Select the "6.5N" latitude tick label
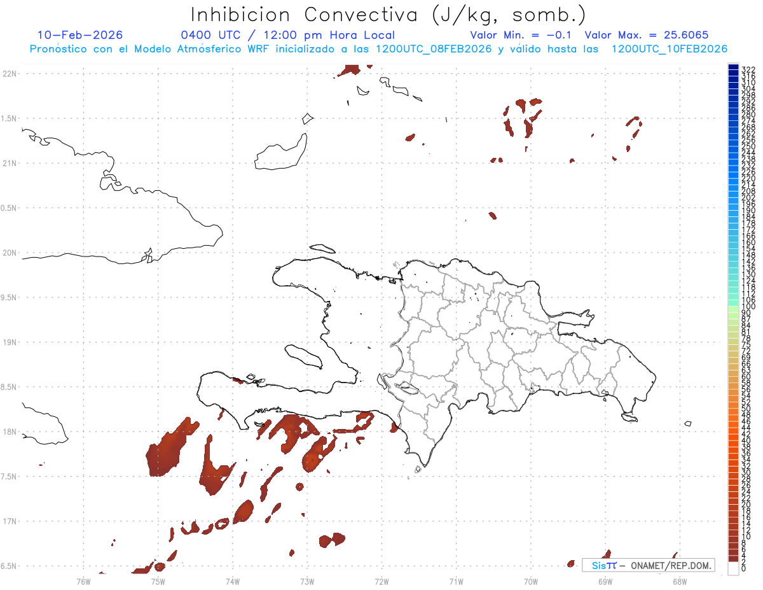Image resolution: width=763 pixels, height=590 pixels. click(x=9, y=566)
